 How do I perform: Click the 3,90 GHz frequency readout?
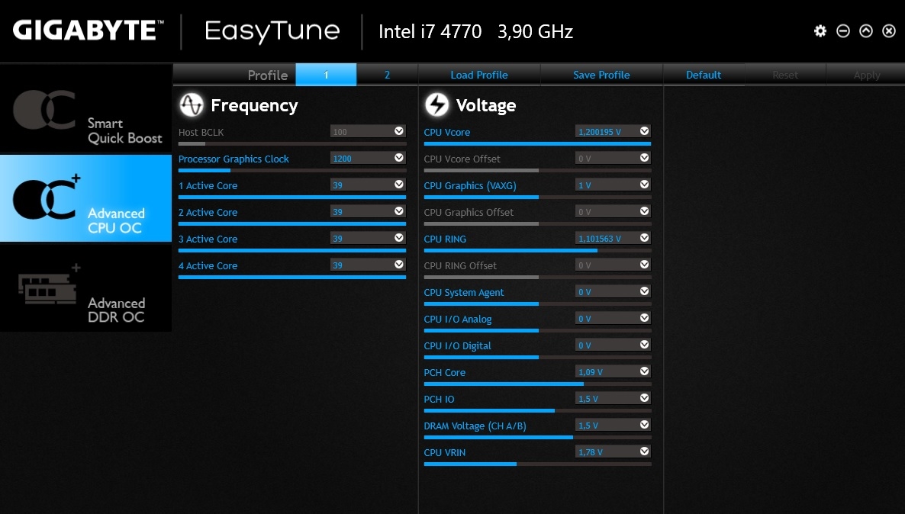[x=535, y=31]
